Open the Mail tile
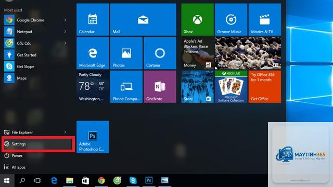Viewport: 333px width, 187px height. tap(143, 20)
